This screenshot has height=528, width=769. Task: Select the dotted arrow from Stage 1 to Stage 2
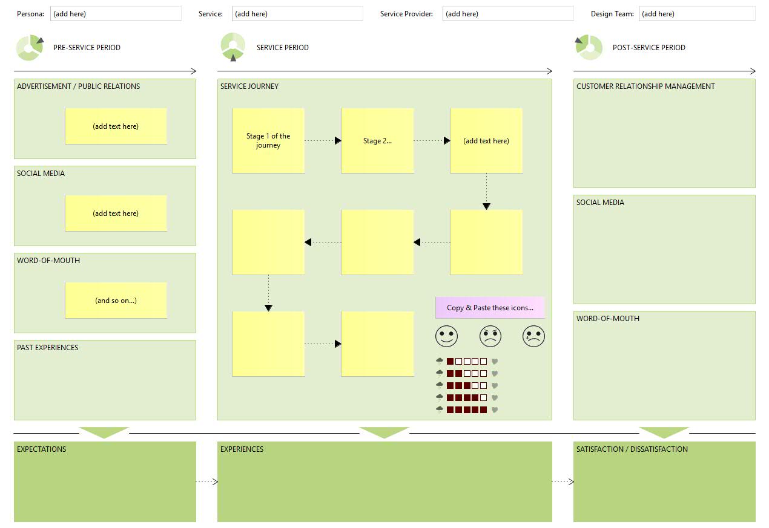click(323, 141)
